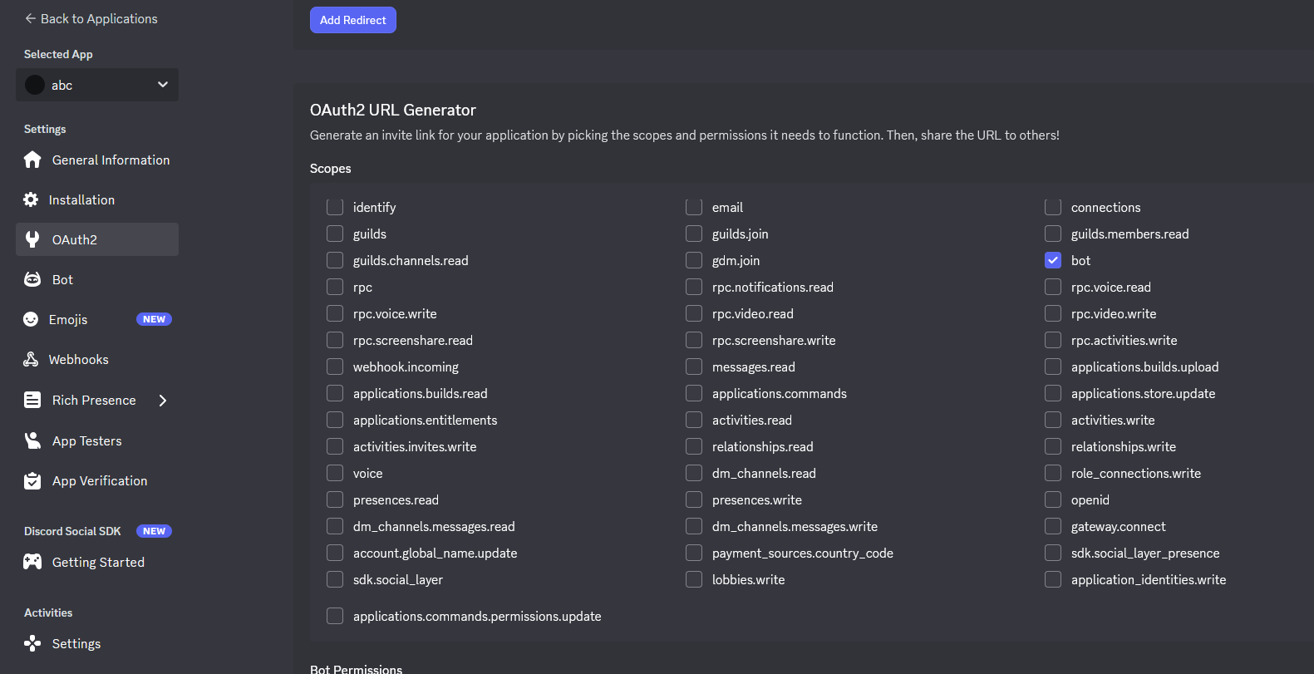This screenshot has height=674, width=1314.
Task: Enable the applications.commands scope checkbox
Action: [x=694, y=393]
